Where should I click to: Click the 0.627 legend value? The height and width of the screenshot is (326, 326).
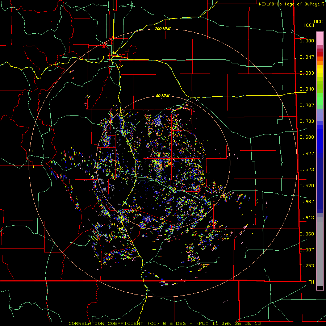[307, 154]
